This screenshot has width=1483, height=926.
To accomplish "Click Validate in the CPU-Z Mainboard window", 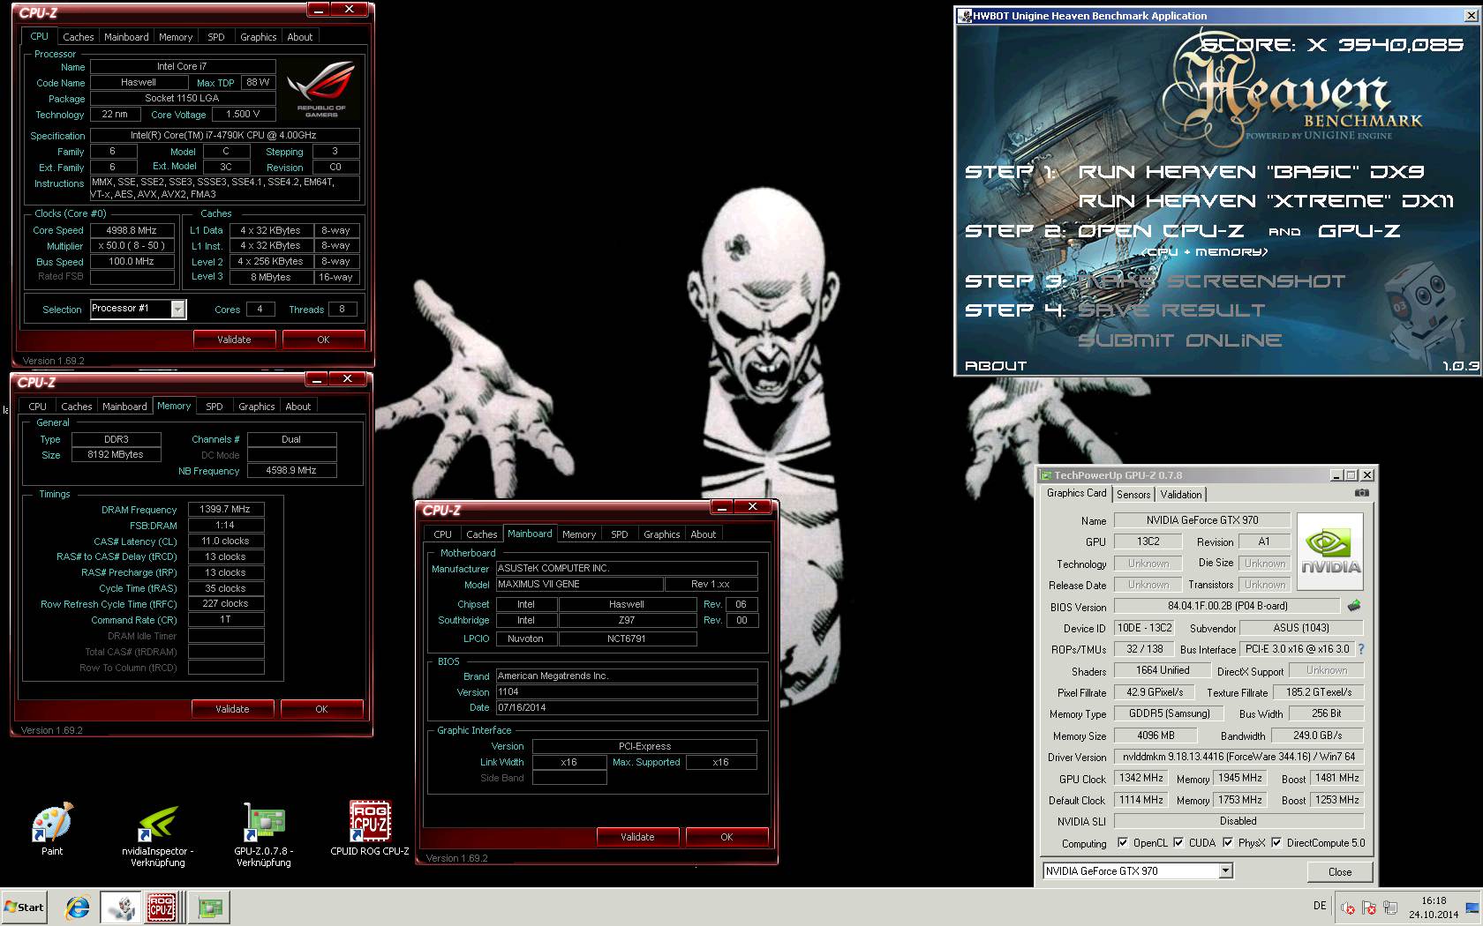I will click(x=637, y=837).
